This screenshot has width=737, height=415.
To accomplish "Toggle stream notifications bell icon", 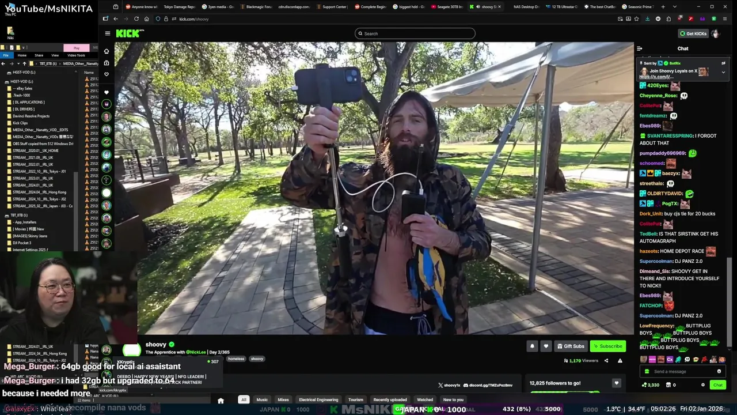I will 532,346.
